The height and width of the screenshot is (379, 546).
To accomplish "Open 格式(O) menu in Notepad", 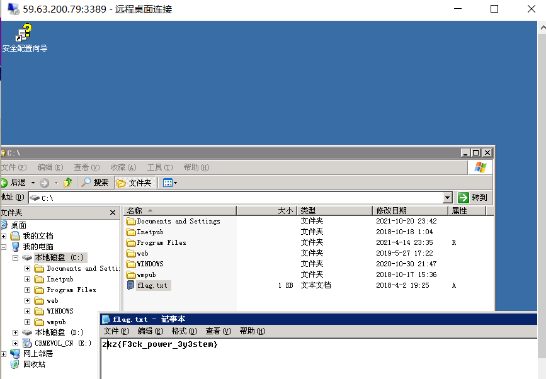I will click(185, 331).
